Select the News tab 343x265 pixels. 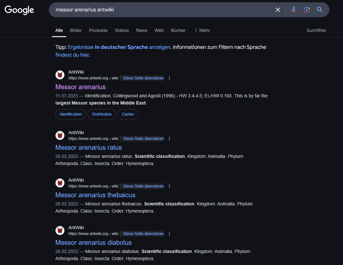141,30
